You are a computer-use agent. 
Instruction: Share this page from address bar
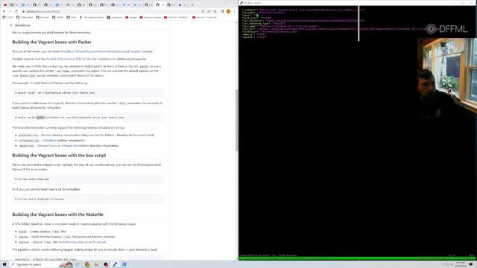(209, 12)
